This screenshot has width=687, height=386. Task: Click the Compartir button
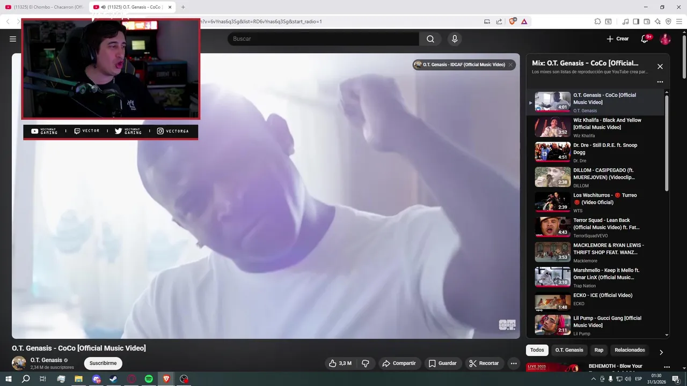point(399,363)
